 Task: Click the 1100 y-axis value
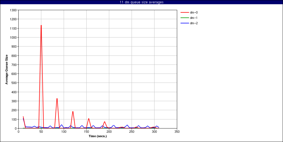point(13,28)
